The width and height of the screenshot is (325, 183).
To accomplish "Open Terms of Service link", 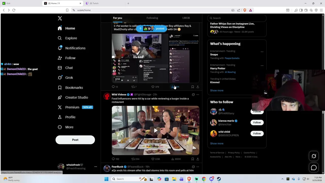I will [x=217, y=153].
